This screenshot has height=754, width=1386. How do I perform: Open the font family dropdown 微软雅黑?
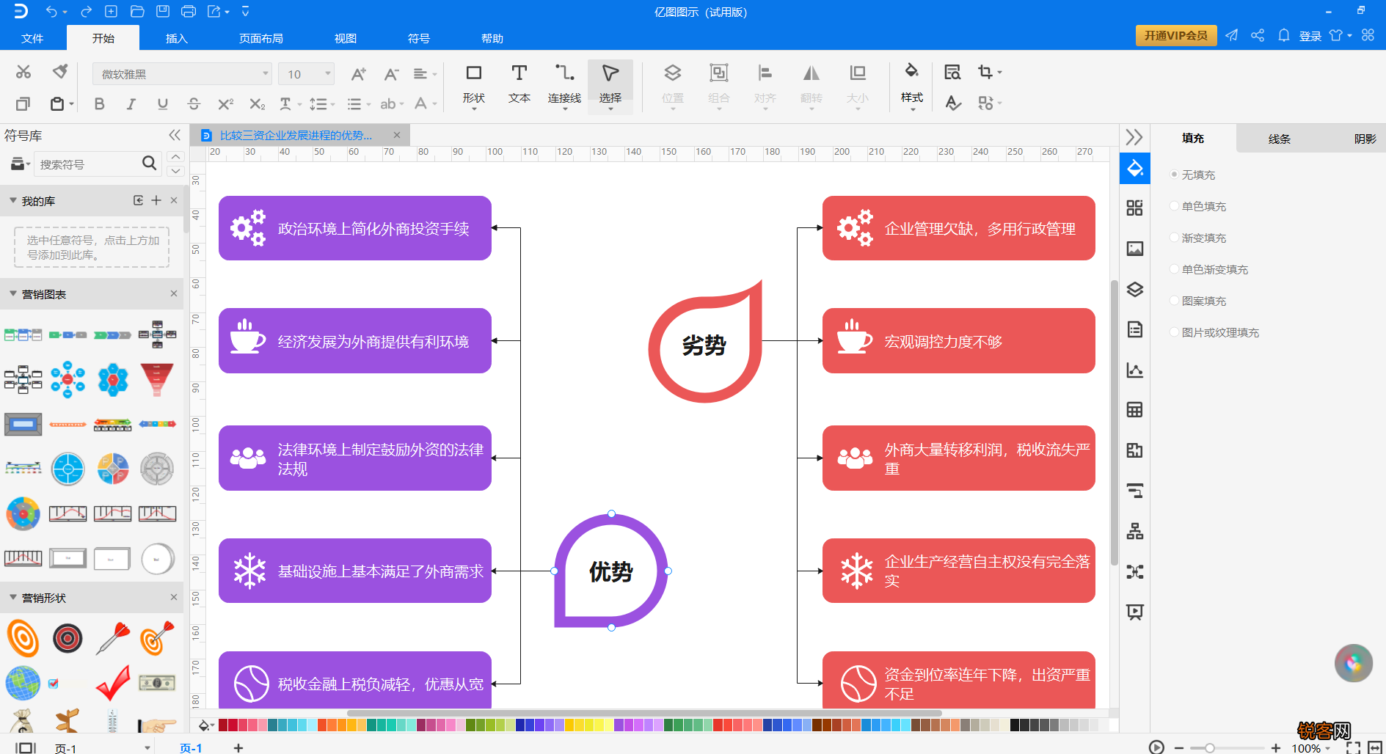182,74
